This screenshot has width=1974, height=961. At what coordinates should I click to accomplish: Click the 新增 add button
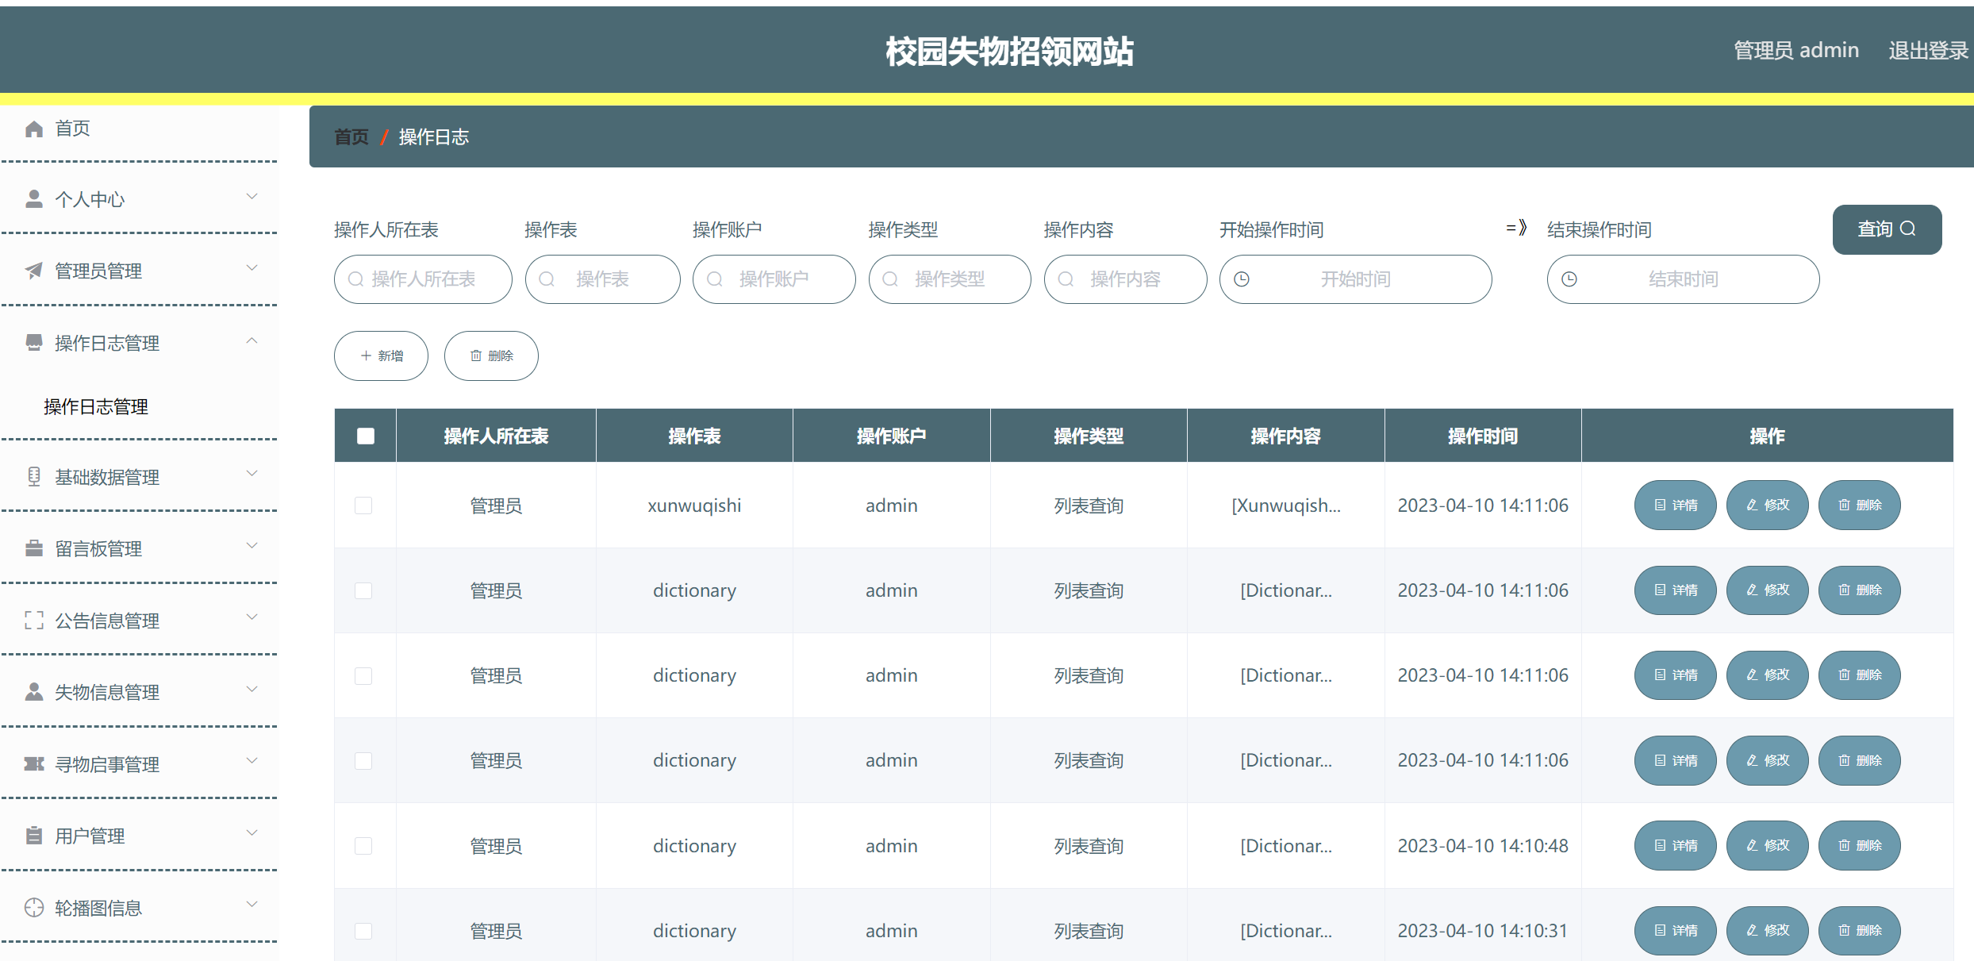click(382, 356)
